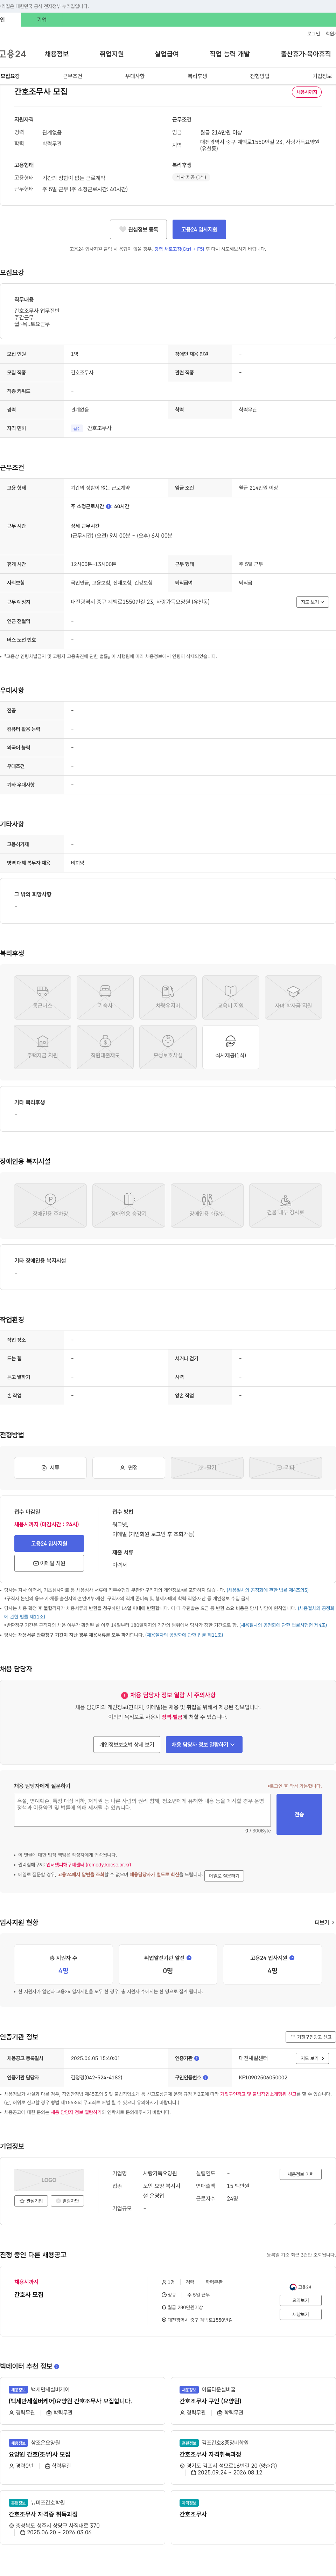336x2576 pixels.
Task: Click the question text box for 채용 담당자
Action: [142, 1810]
